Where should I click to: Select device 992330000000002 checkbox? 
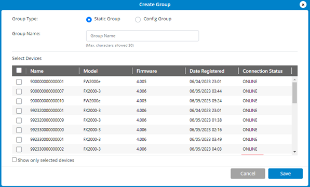[x=19, y=149]
